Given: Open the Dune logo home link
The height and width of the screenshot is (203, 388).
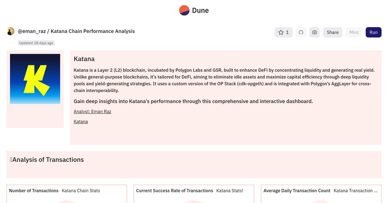Looking at the screenshot, I should tap(194, 10).
